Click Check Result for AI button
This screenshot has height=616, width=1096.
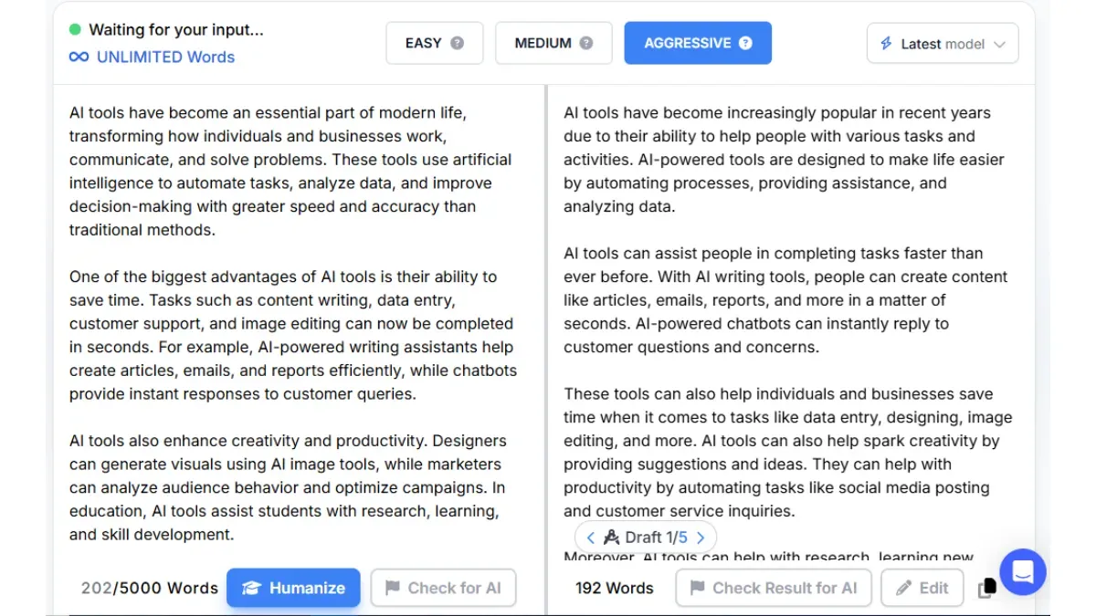tap(774, 589)
